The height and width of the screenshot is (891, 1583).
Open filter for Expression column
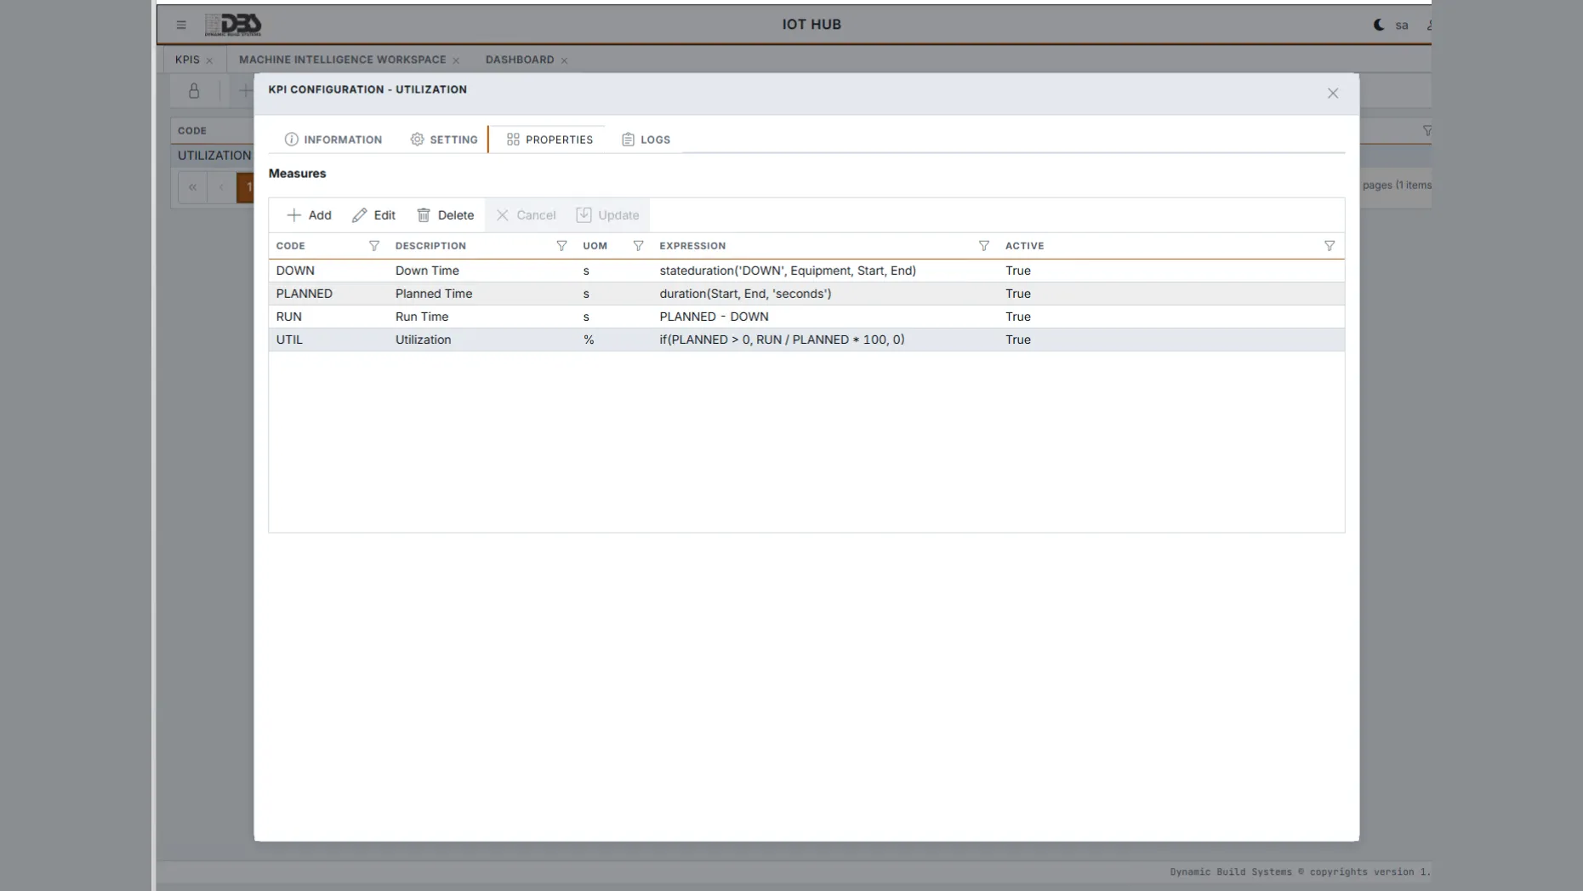(984, 246)
